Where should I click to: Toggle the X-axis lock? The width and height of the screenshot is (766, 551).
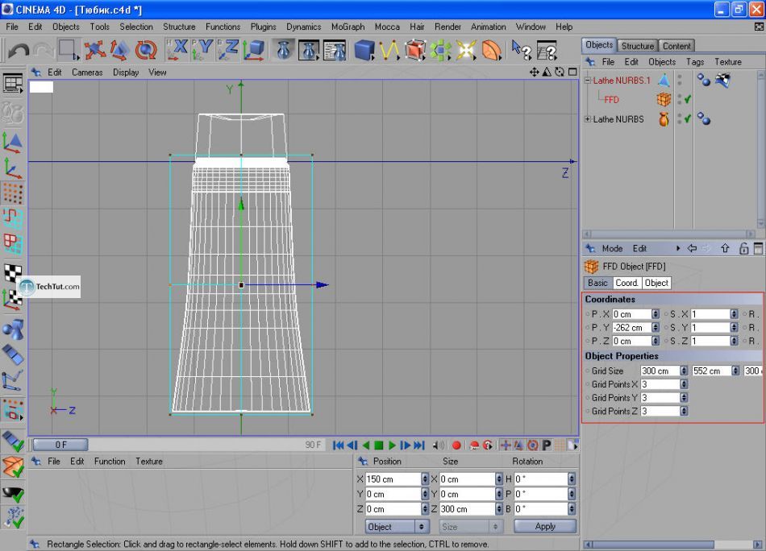pyautogui.click(x=177, y=50)
